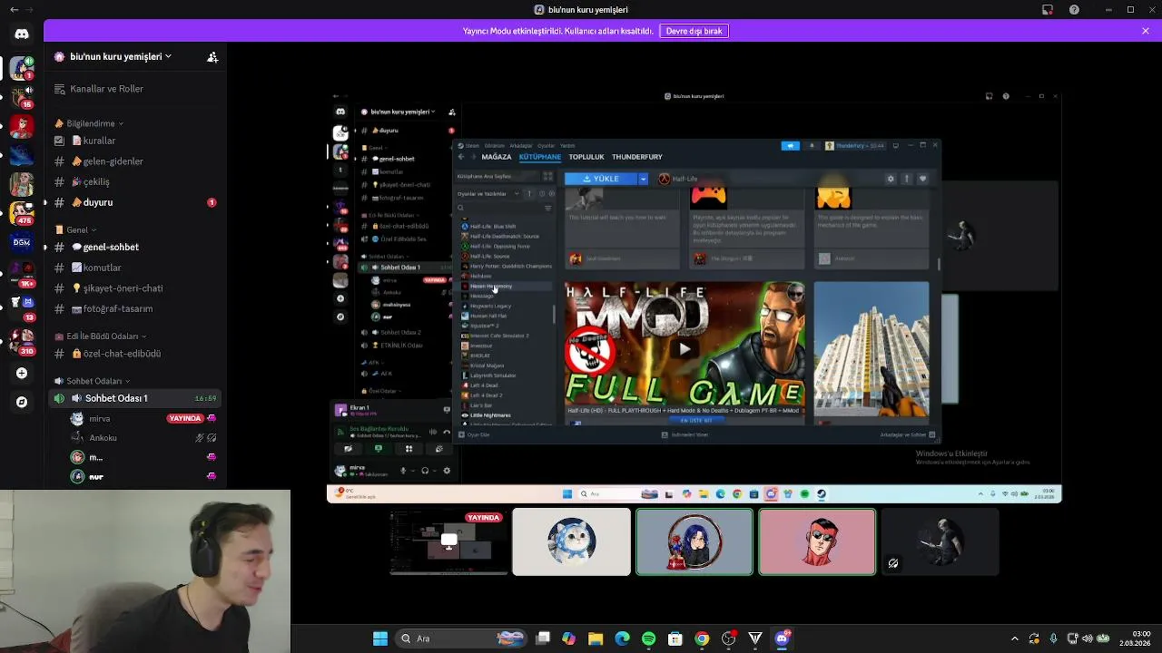Select the server icon with badge 310
1162x653 pixels.
click(22, 340)
